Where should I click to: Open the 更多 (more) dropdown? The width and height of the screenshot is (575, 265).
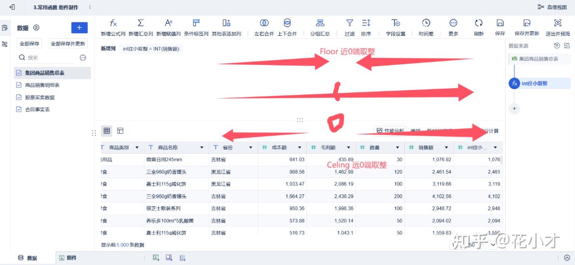453,26
